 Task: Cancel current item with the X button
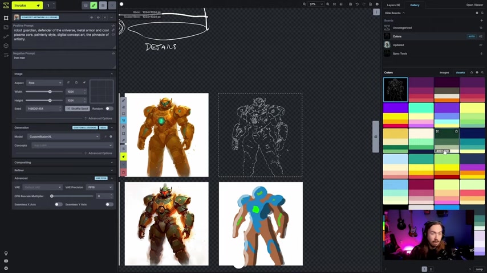[112, 5]
